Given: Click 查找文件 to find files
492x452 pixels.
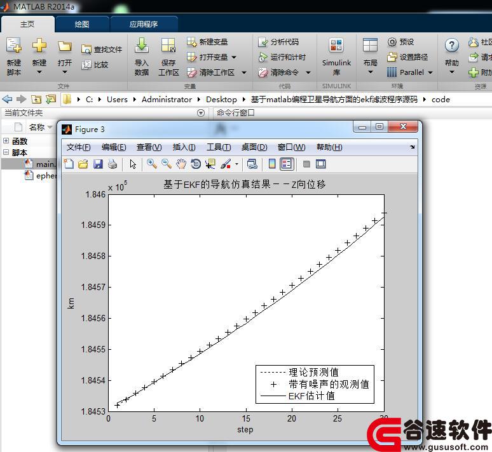Looking at the screenshot, I should [x=102, y=50].
